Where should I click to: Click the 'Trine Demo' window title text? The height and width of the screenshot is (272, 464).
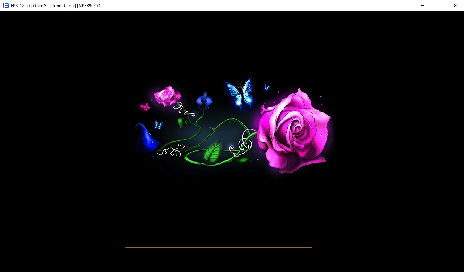[x=62, y=5]
